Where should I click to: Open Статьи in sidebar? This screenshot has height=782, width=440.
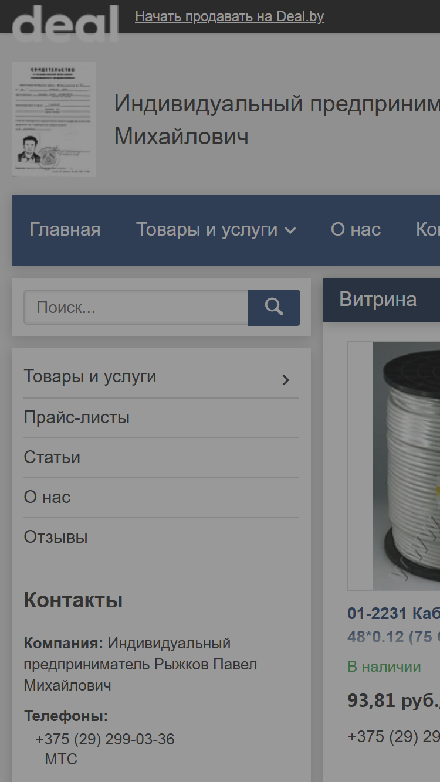(x=52, y=457)
